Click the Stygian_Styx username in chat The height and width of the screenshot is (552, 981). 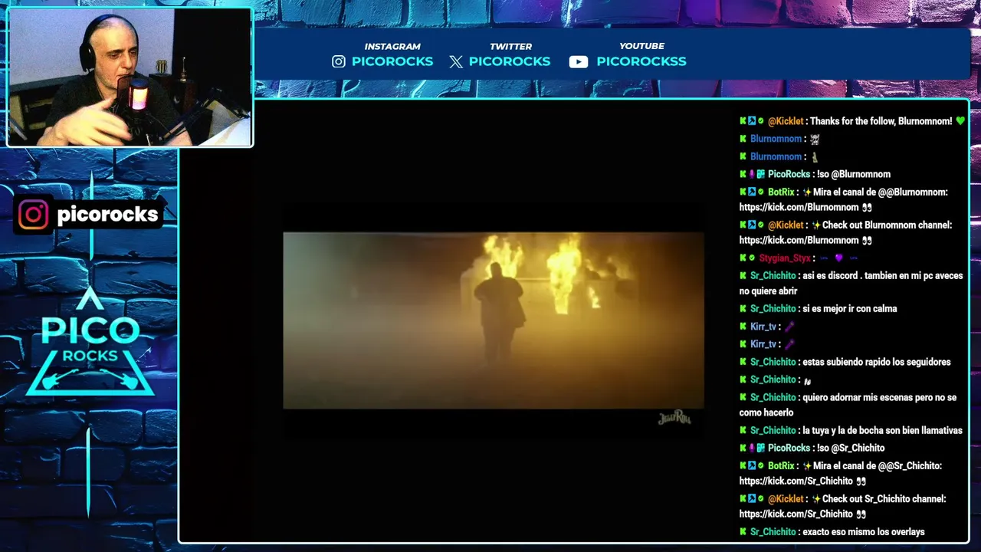click(785, 258)
